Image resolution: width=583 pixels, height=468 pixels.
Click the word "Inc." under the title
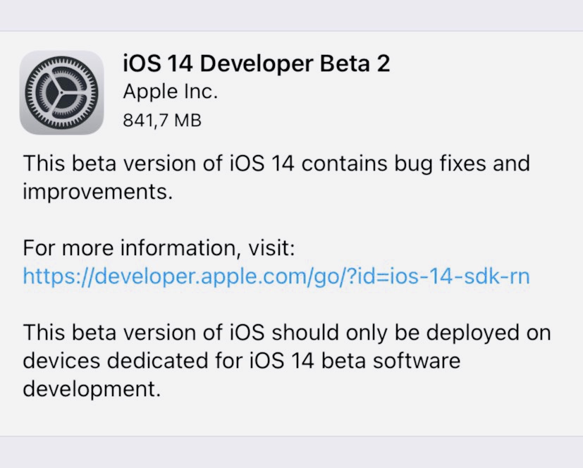(202, 92)
